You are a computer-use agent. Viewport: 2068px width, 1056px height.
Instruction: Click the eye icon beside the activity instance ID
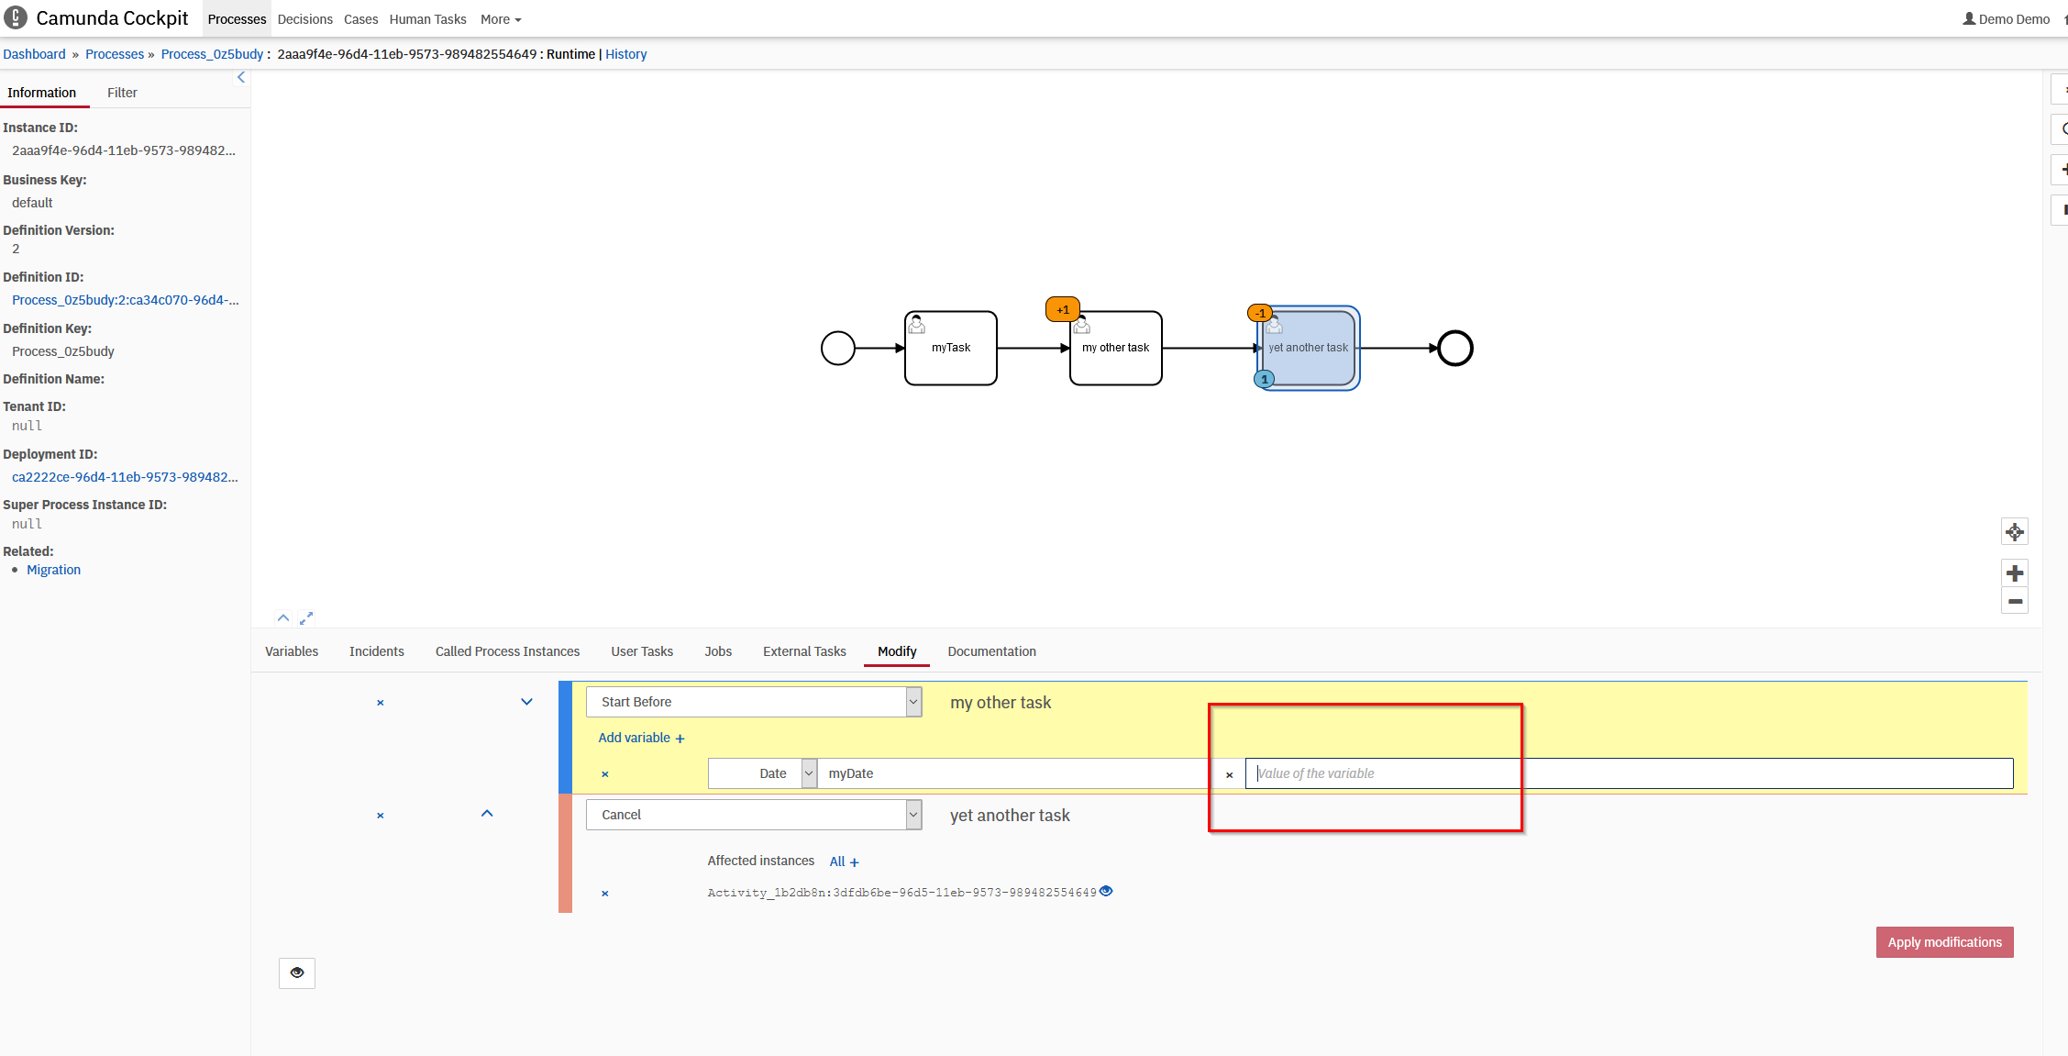pos(1106,891)
